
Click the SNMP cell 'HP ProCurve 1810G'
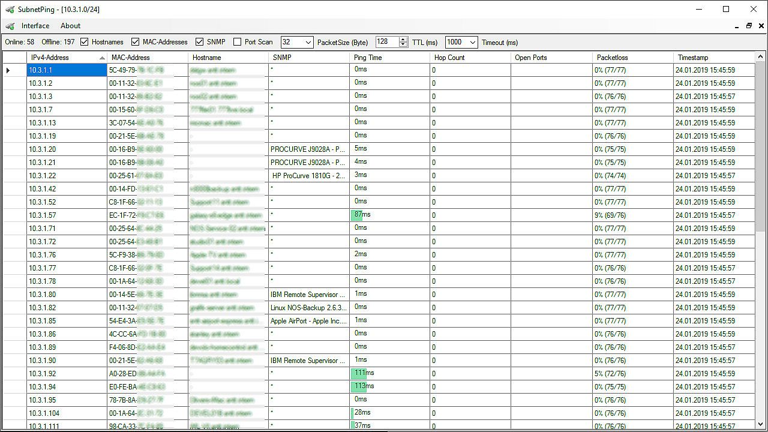click(309, 176)
